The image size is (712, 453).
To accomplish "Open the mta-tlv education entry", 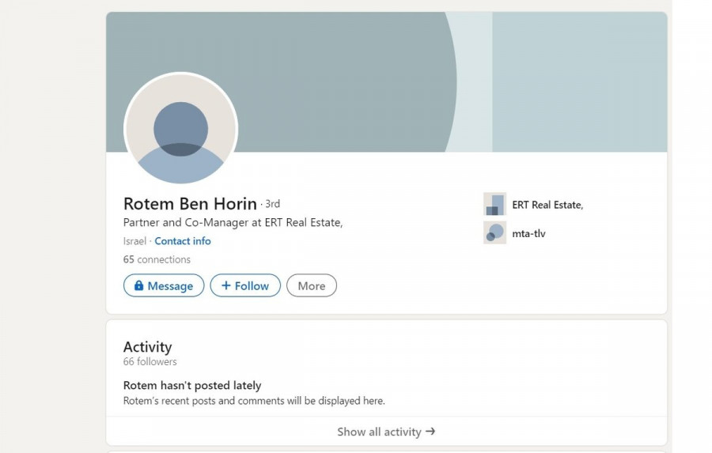I will pos(528,233).
